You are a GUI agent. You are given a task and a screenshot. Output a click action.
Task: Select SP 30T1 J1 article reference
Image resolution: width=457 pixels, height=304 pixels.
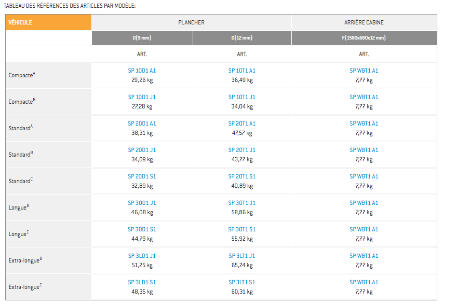(x=241, y=203)
